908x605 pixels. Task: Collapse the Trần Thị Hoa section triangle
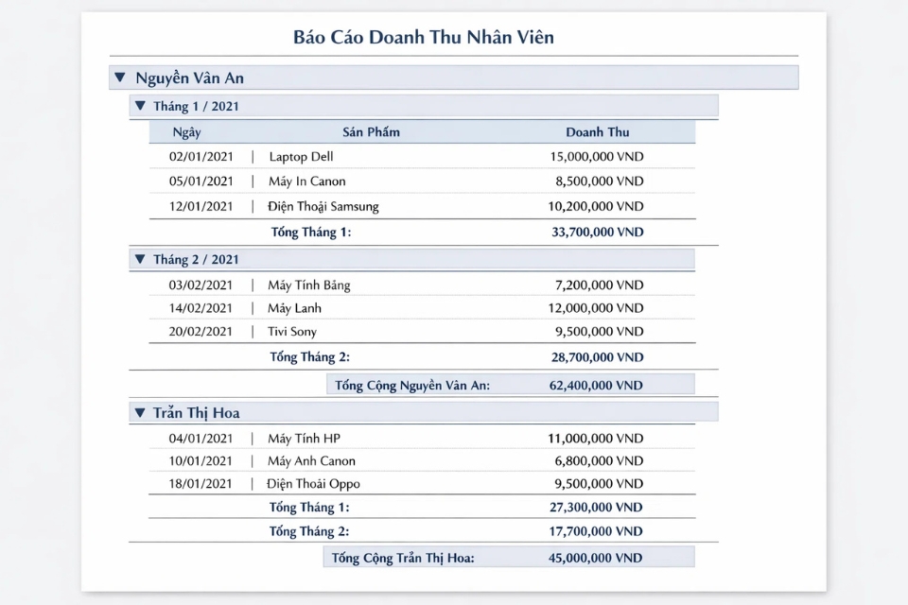point(140,413)
